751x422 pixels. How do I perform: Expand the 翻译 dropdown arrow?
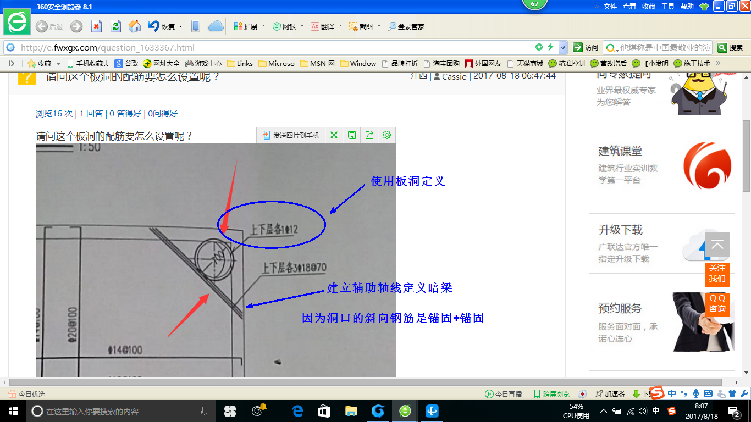(x=340, y=26)
